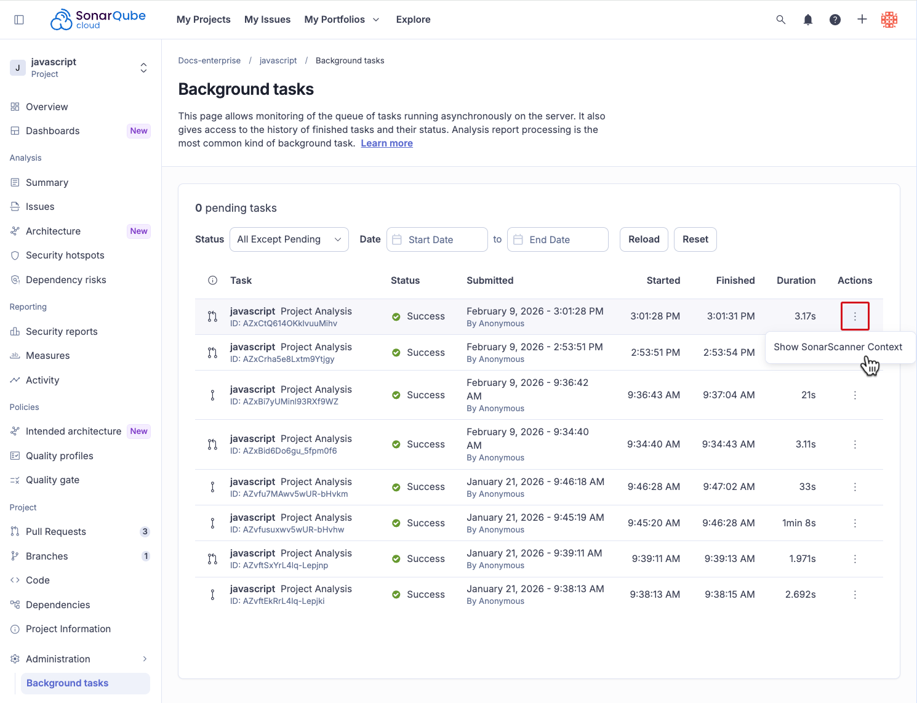This screenshot has width=917, height=703.
Task: Open the user avatar menu
Action: point(889,20)
